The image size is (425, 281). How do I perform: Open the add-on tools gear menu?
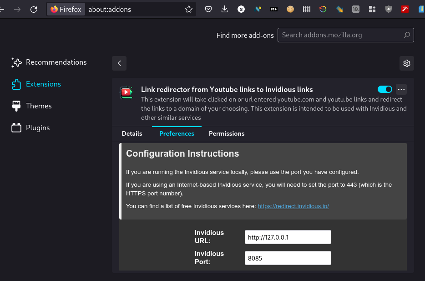coord(406,63)
